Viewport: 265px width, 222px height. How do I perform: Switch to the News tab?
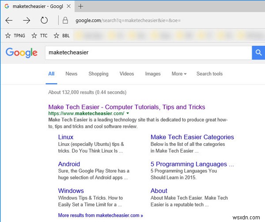(71, 74)
